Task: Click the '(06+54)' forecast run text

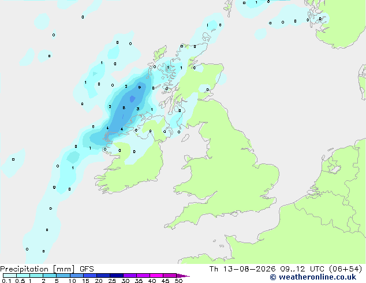Action: [345, 269]
